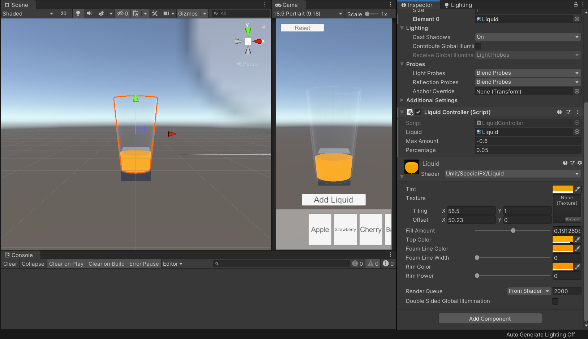This screenshot has width=588, height=339.
Task: Use eyedropper next to Tint color
Action: pos(578,189)
